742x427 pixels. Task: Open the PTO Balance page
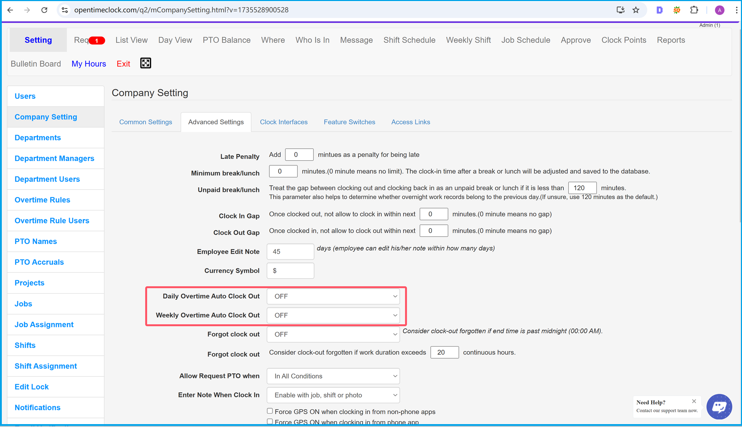(x=226, y=40)
